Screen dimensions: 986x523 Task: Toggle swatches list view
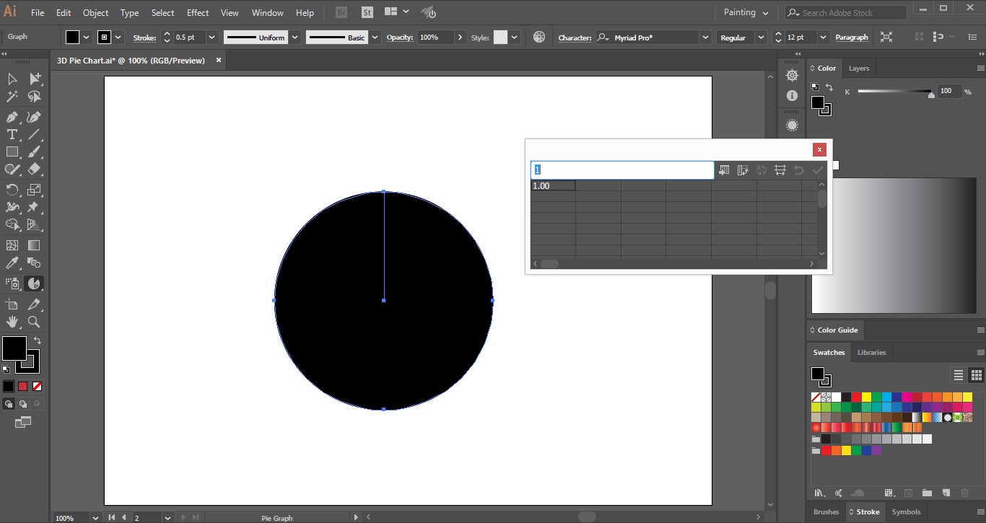tap(959, 375)
